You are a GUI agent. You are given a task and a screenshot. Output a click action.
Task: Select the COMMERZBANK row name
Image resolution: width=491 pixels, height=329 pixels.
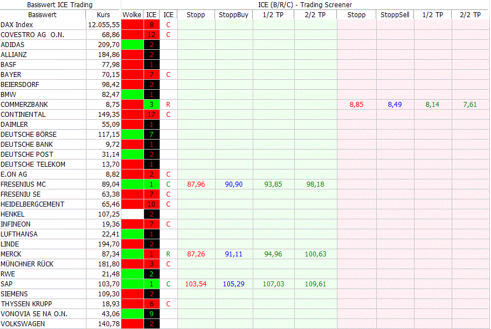(x=24, y=105)
